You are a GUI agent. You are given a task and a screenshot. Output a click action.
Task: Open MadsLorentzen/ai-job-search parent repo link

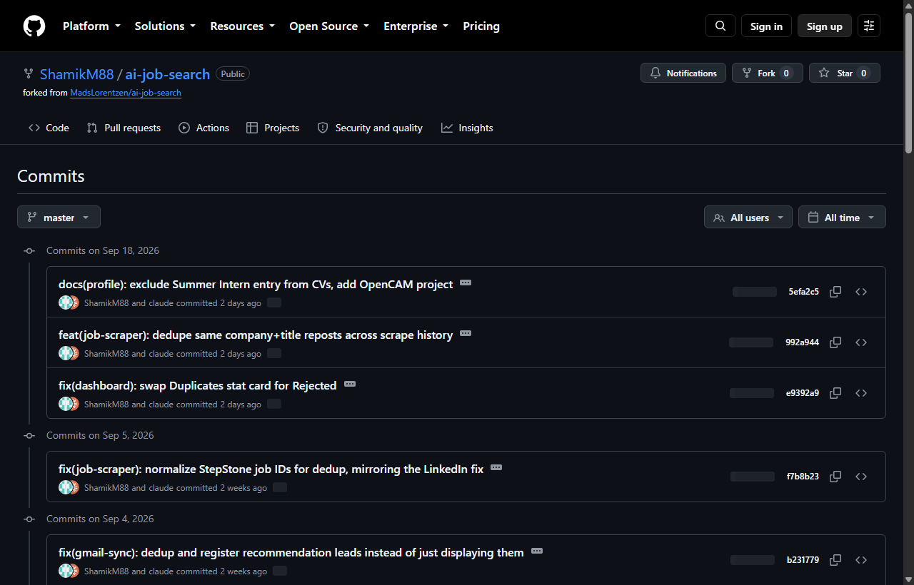point(126,93)
